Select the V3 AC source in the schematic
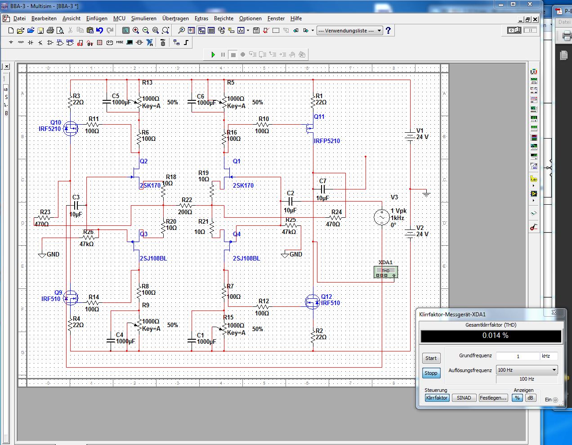 pos(382,217)
